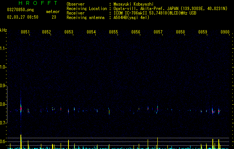Click the HROFFT title text
Screen dimensions: 234x149
tap(38, 3)
